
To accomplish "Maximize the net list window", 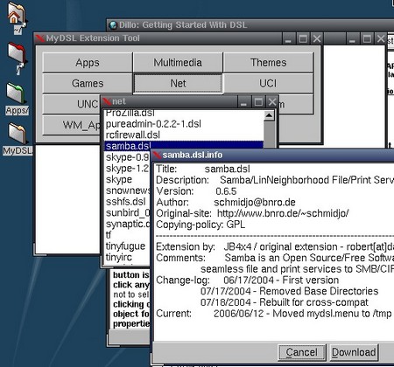I will click(258, 101).
